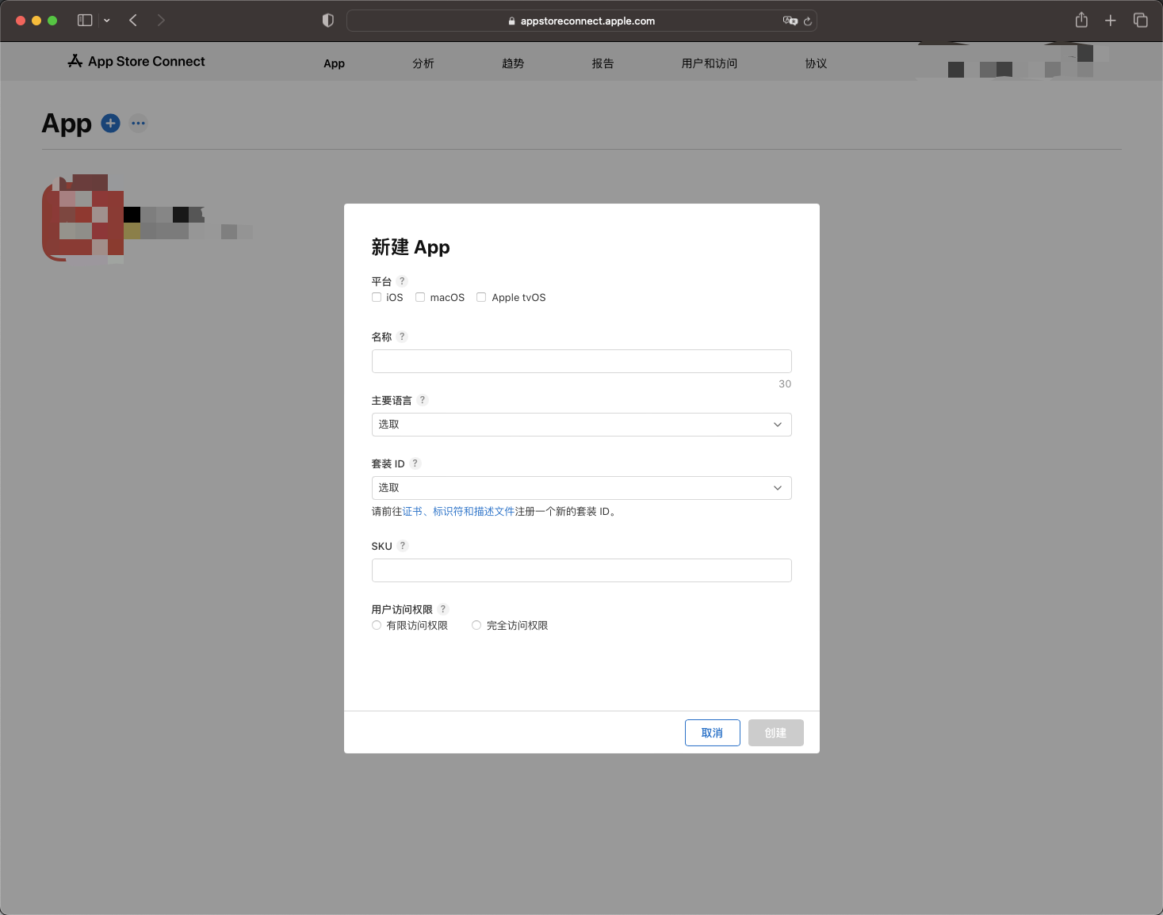The height and width of the screenshot is (915, 1163).
Task: Open the 证书、标识符和描述文件 link
Action: point(459,512)
